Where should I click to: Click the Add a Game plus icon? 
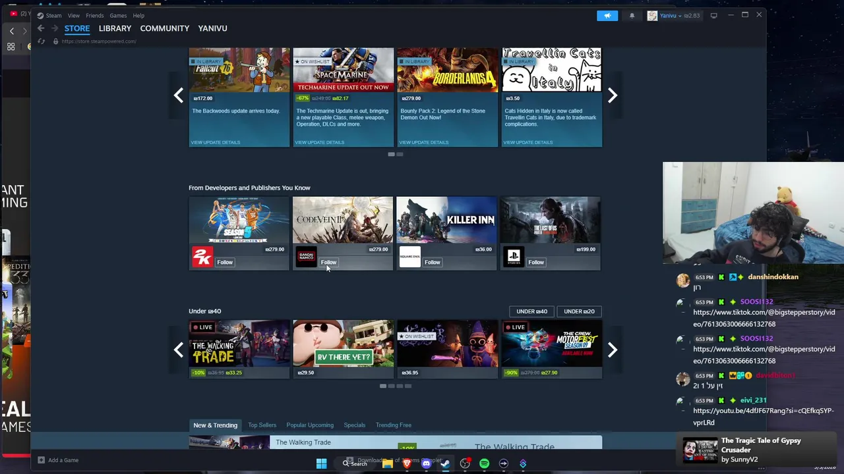tap(41, 460)
